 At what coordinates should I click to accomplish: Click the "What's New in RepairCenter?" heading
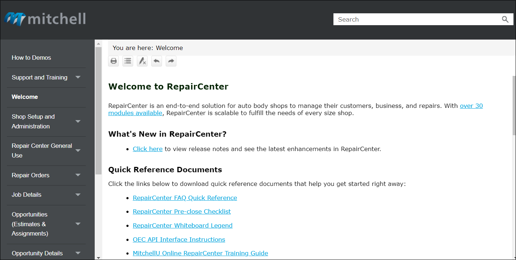tap(167, 134)
